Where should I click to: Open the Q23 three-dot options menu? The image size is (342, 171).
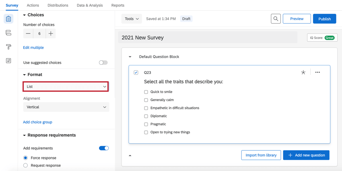317,72
